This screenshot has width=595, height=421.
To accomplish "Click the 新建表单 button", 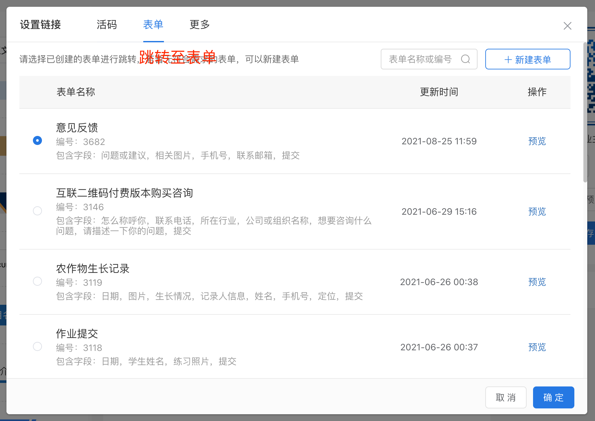I will pos(528,59).
